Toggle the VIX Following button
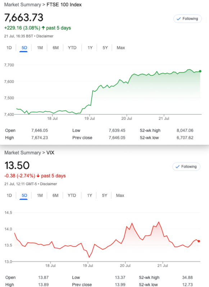This screenshot has height=287, width=209. click(186, 166)
